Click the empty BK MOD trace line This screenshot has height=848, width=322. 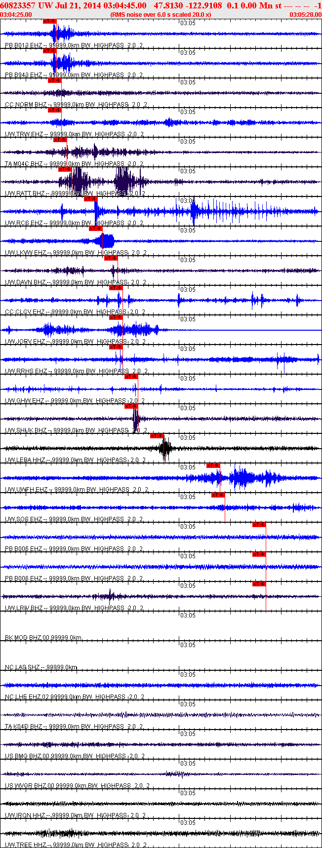pos(161,626)
